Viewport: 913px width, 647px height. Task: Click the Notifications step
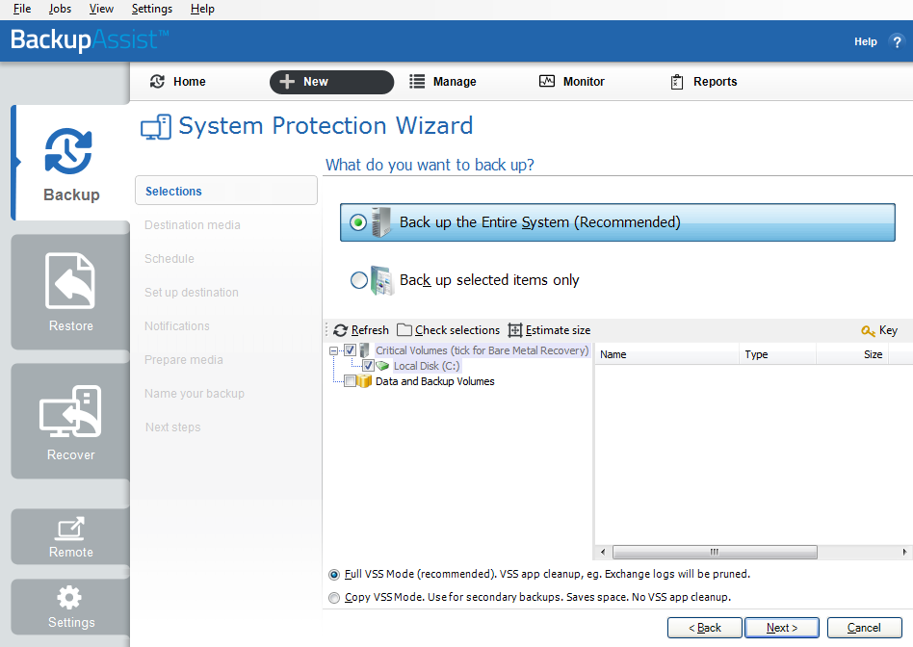177,326
